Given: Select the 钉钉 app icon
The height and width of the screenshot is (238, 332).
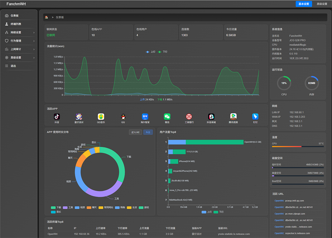Looking at the screenshot, I should [255, 117].
